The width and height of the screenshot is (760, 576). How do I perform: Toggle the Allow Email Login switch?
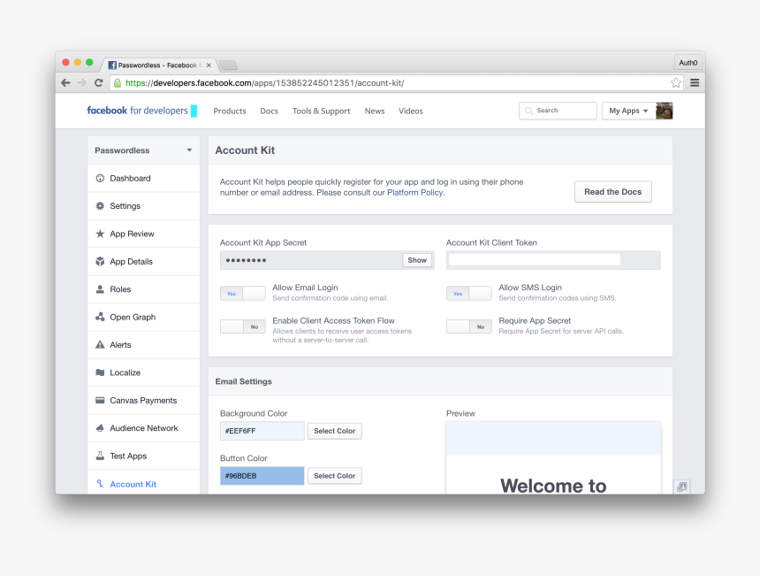click(243, 293)
